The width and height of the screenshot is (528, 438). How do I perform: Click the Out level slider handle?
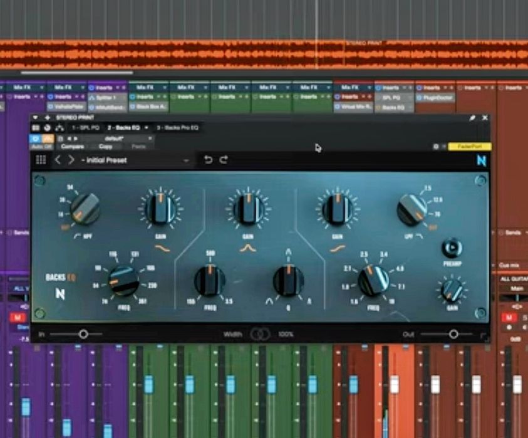tap(453, 334)
